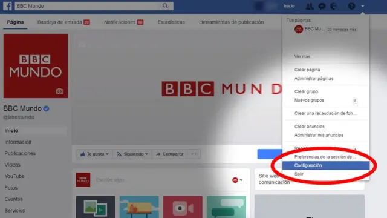This screenshot has height=218, width=387.
Task: Click the search magnifier icon
Action: click(165, 5)
